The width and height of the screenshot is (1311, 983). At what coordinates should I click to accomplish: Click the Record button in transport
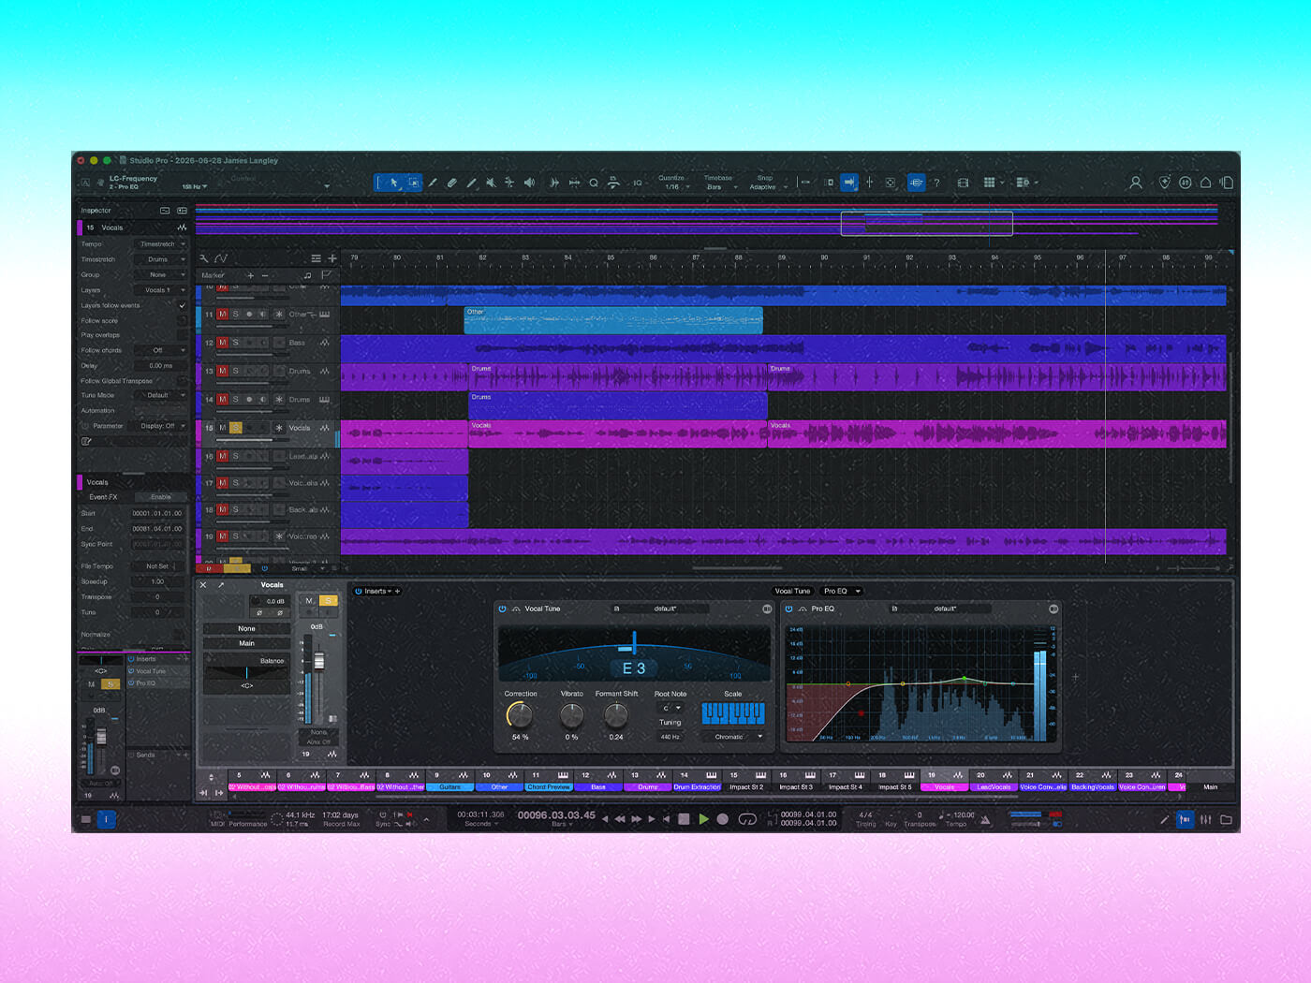point(723,819)
